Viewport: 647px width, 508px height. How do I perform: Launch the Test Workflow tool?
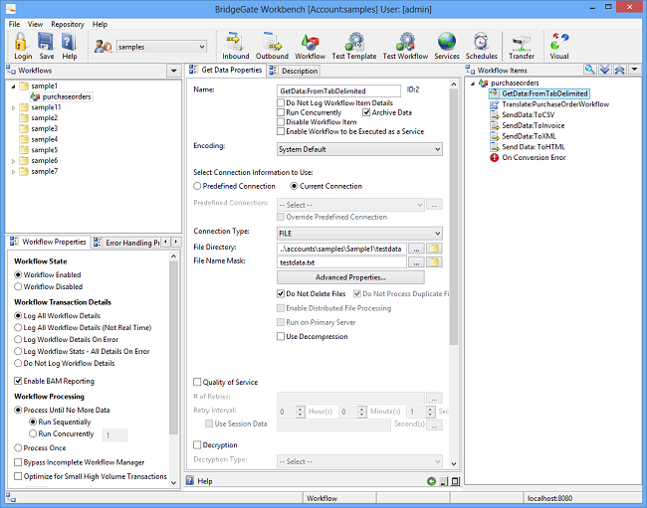click(405, 42)
